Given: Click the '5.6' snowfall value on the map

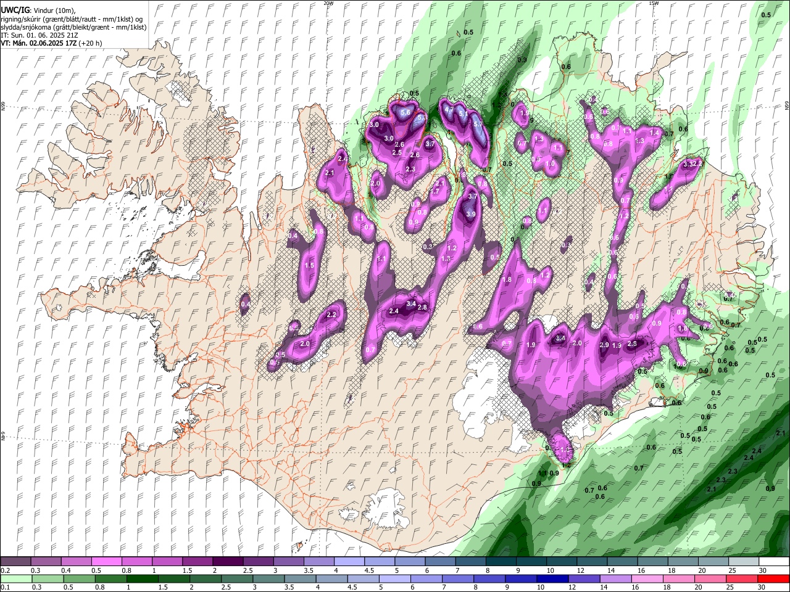Looking at the screenshot, I should (405, 113).
